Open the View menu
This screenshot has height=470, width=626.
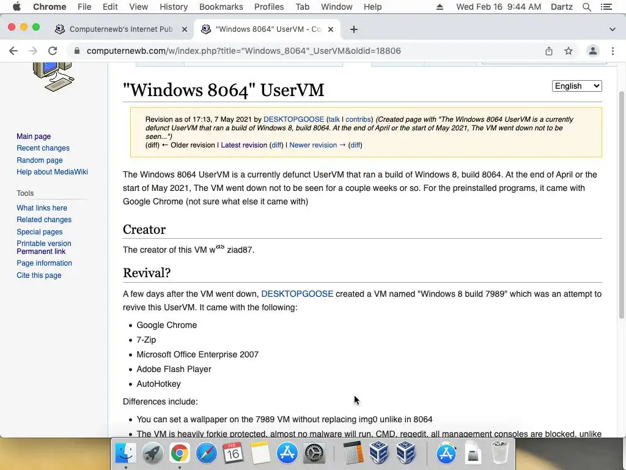(139, 7)
